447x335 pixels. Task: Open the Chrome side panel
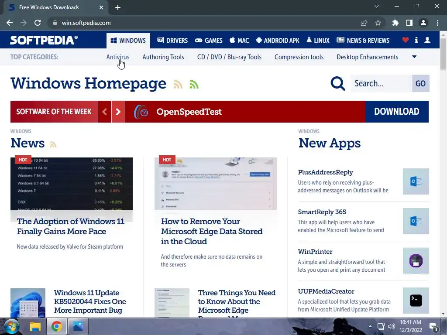(409, 23)
